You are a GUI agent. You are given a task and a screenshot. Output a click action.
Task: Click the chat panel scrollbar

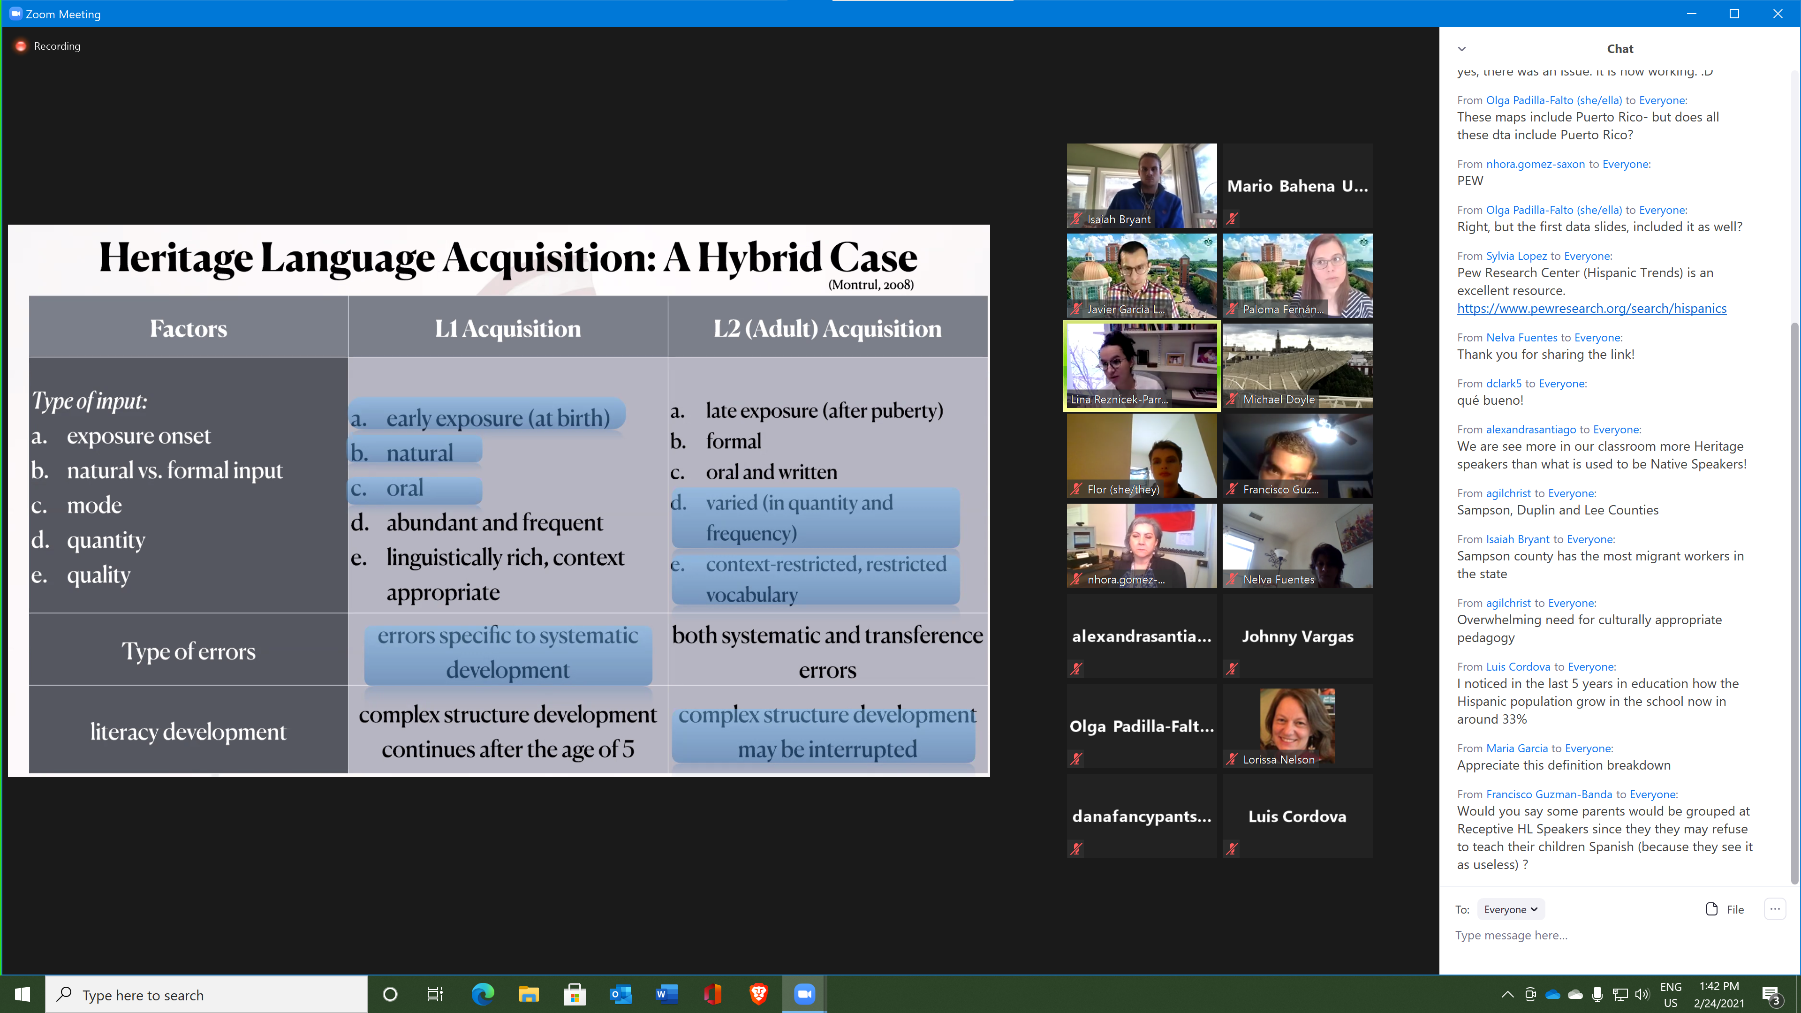click(x=1794, y=601)
